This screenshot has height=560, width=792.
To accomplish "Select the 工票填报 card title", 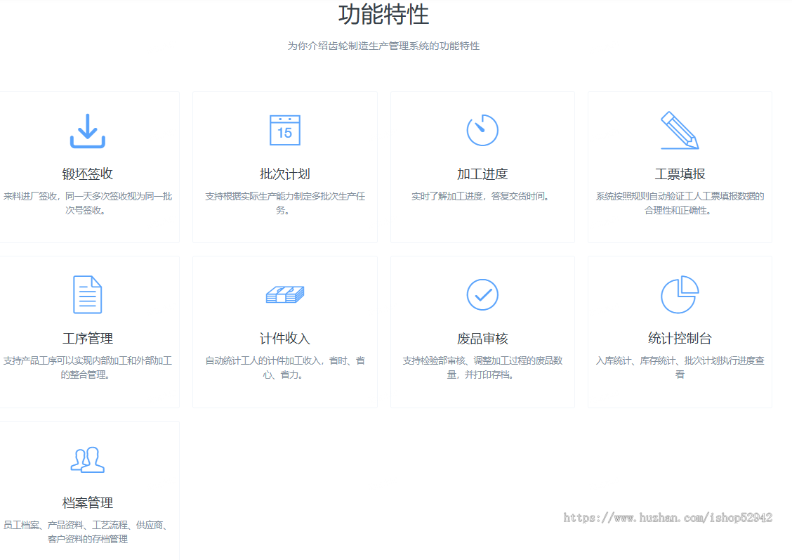I will (680, 174).
